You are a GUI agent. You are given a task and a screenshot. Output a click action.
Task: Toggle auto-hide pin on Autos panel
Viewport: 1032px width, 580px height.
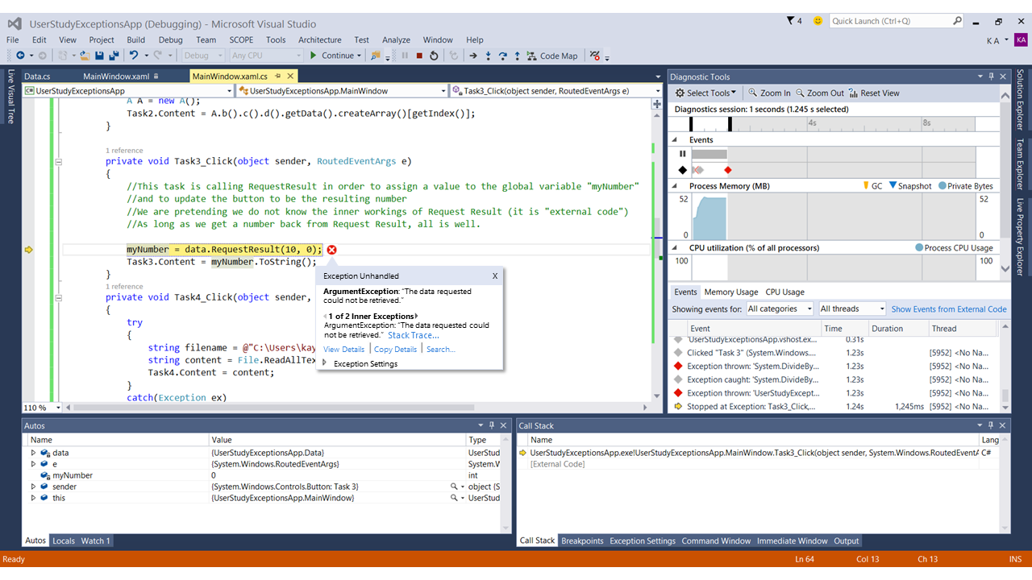(x=492, y=425)
